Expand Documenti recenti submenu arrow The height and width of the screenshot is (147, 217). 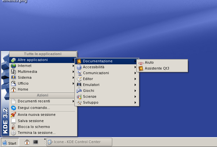click(73, 101)
